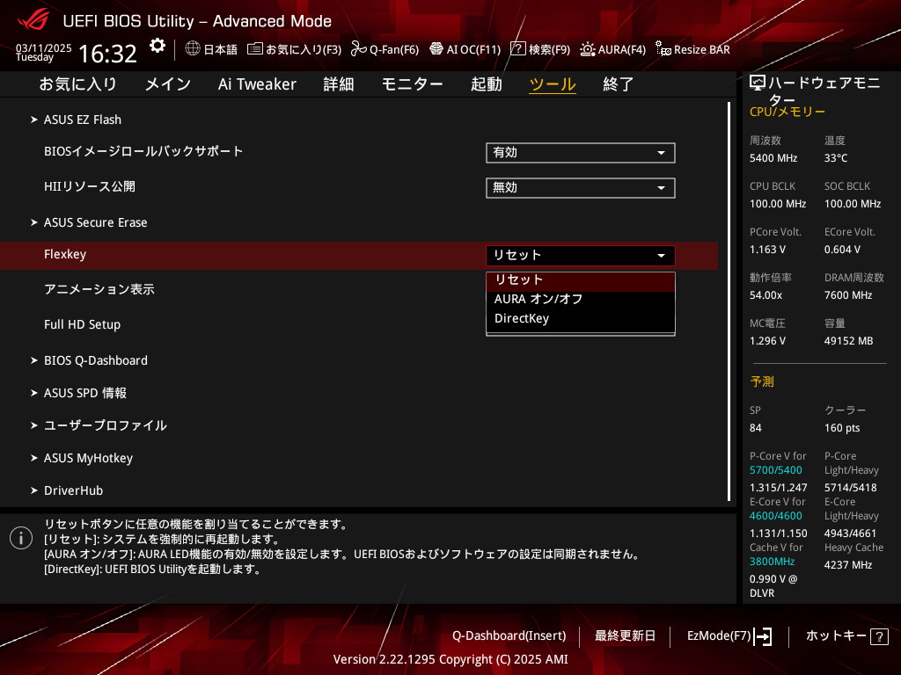
Task: Choose リセット option in Flexkey list
Action: click(581, 280)
